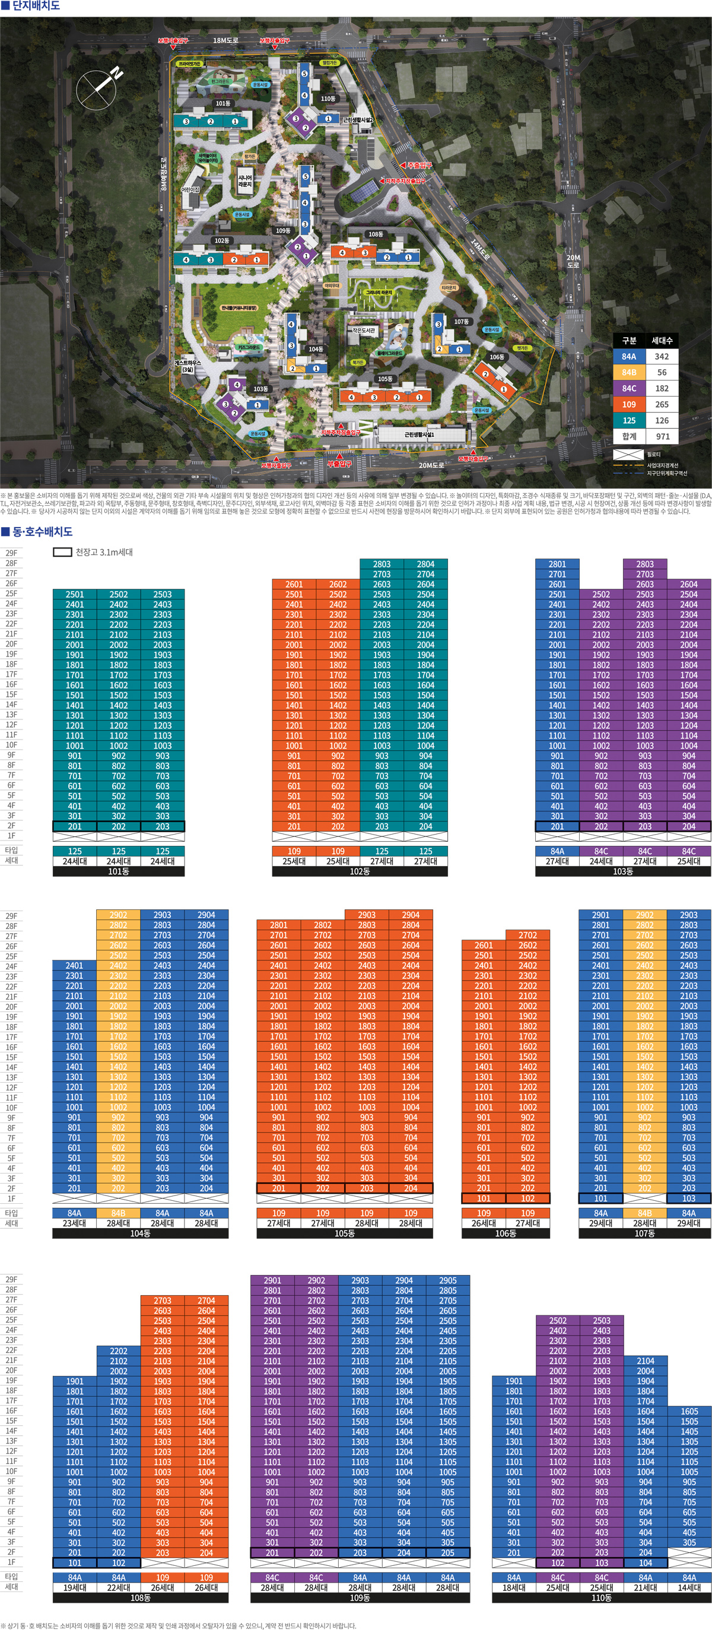Image resolution: width=712 pixels, height=1630 pixels.
Task: Click the 근린생활시설1 label on the map
Action: click(x=419, y=435)
